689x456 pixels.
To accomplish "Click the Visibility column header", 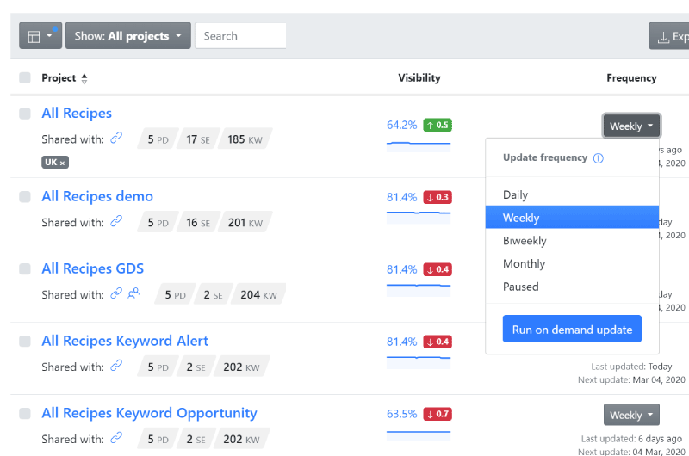I will coord(419,77).
